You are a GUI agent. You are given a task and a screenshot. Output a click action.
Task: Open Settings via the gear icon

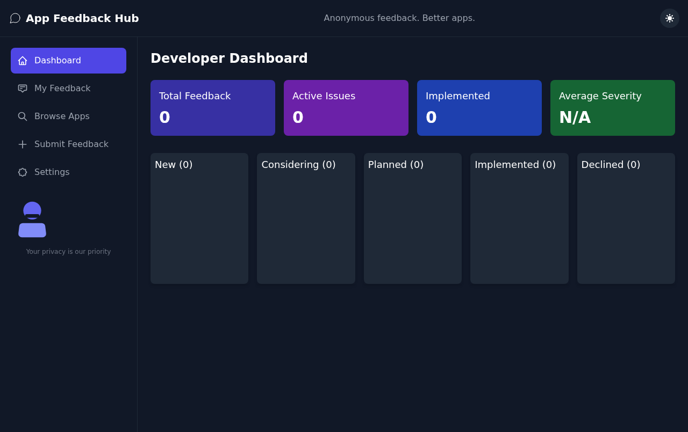(x=22, y=172)
